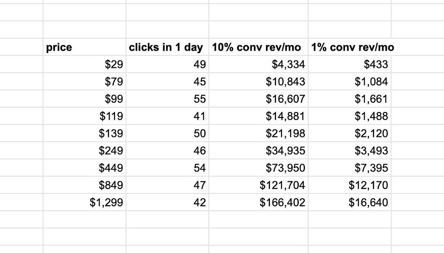Select the empty cell below $1,299
This screenshot has width=444, height=253.
point(84,220)
